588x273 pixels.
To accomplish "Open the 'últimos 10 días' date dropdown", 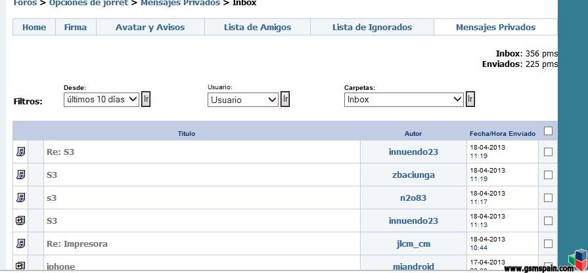I will tap(101, 100).
